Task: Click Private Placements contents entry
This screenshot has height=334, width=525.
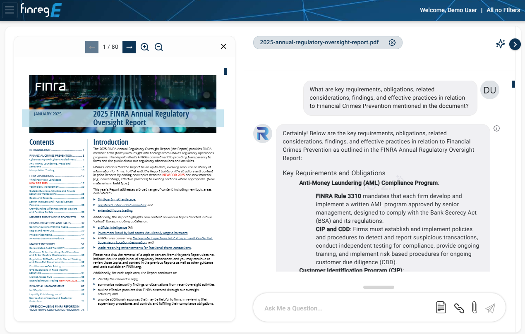Action: pyautogui.click(x=57, y=235)
